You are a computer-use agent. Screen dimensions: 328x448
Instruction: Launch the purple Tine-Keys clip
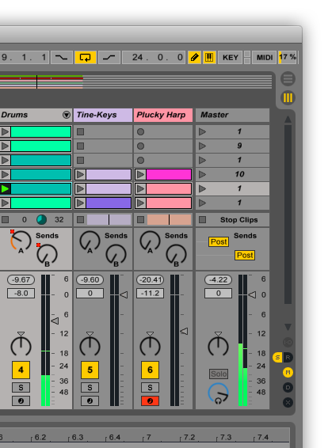coord(80,203)
